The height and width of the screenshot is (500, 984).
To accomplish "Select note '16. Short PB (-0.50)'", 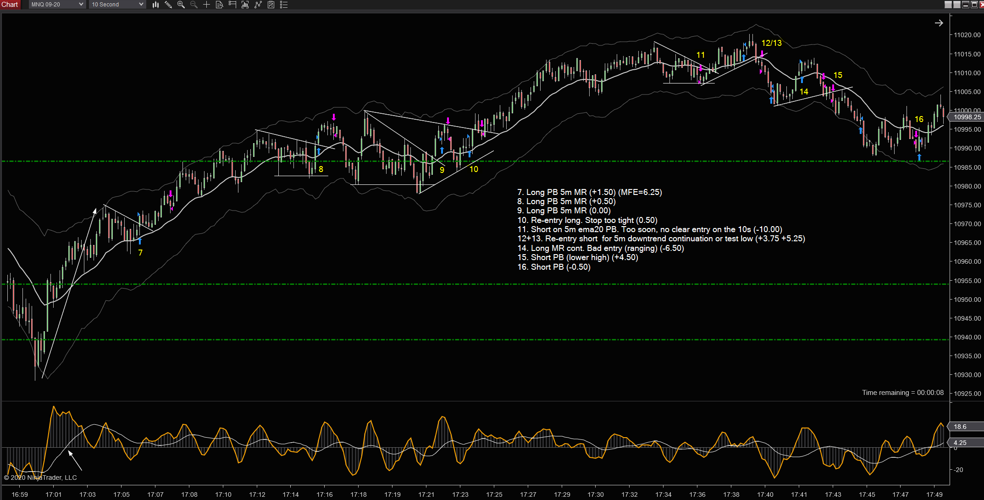I will (554, 267).
